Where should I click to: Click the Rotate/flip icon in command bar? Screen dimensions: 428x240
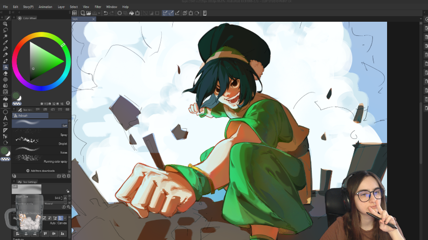tap(197, 13)
